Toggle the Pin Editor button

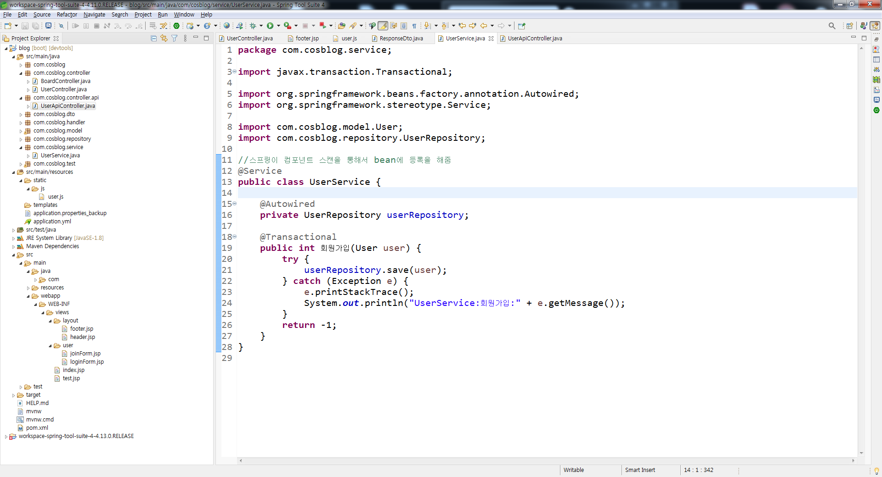pos(522,26)
